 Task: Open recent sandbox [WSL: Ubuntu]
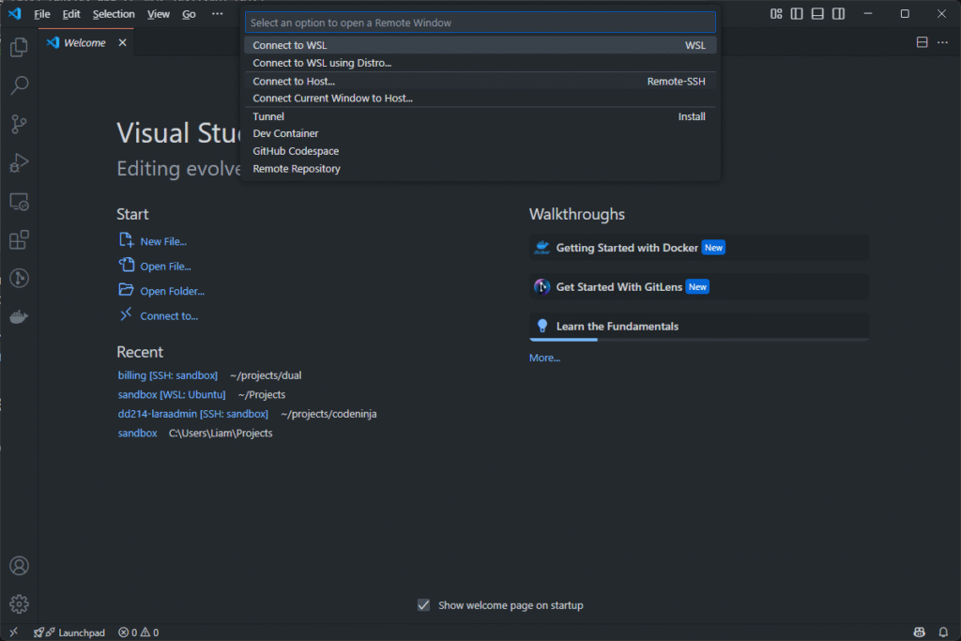click(x=172, y=395)
